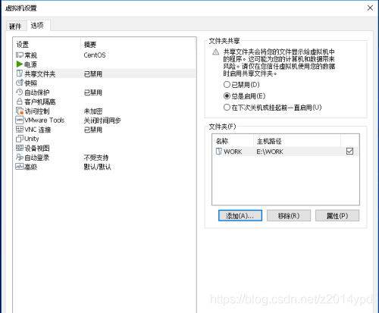Click the 设备视图 icon

(20, 148)
